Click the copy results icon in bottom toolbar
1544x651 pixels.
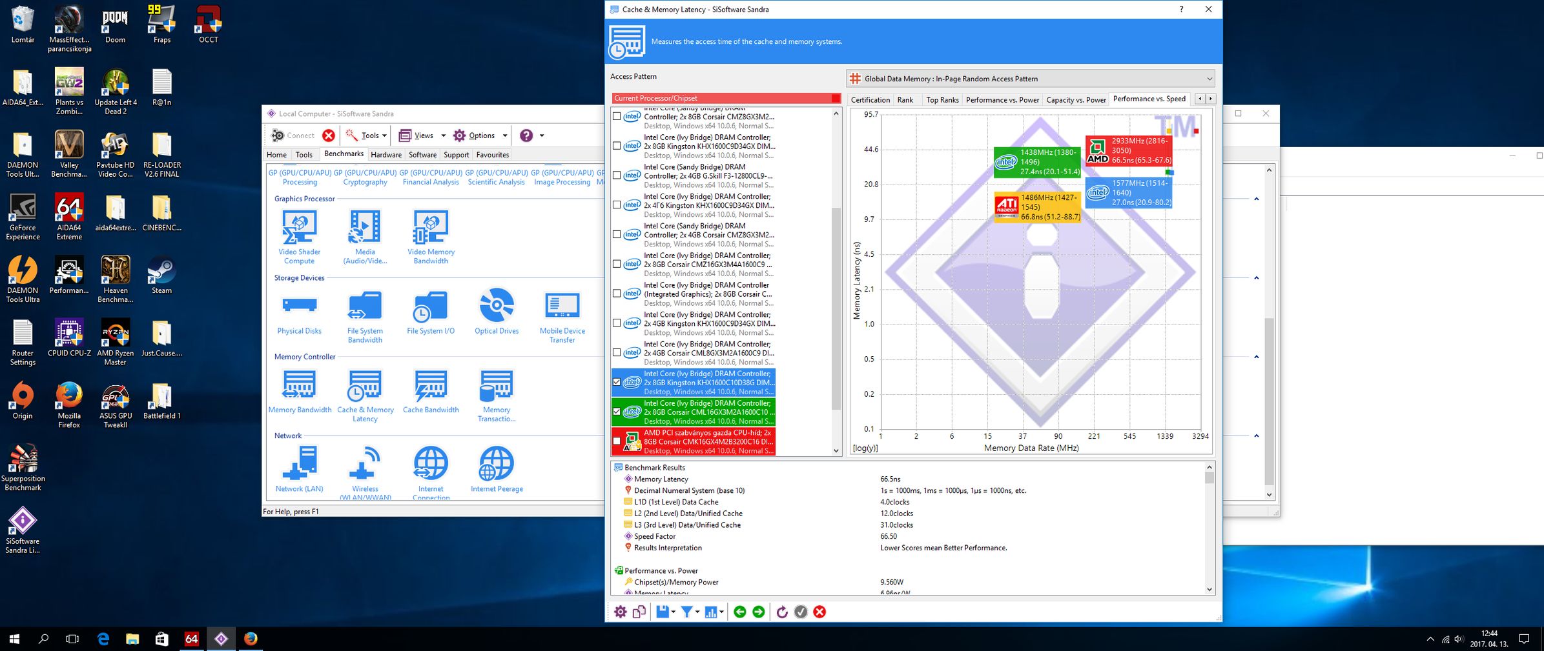[x=639, y=612]
